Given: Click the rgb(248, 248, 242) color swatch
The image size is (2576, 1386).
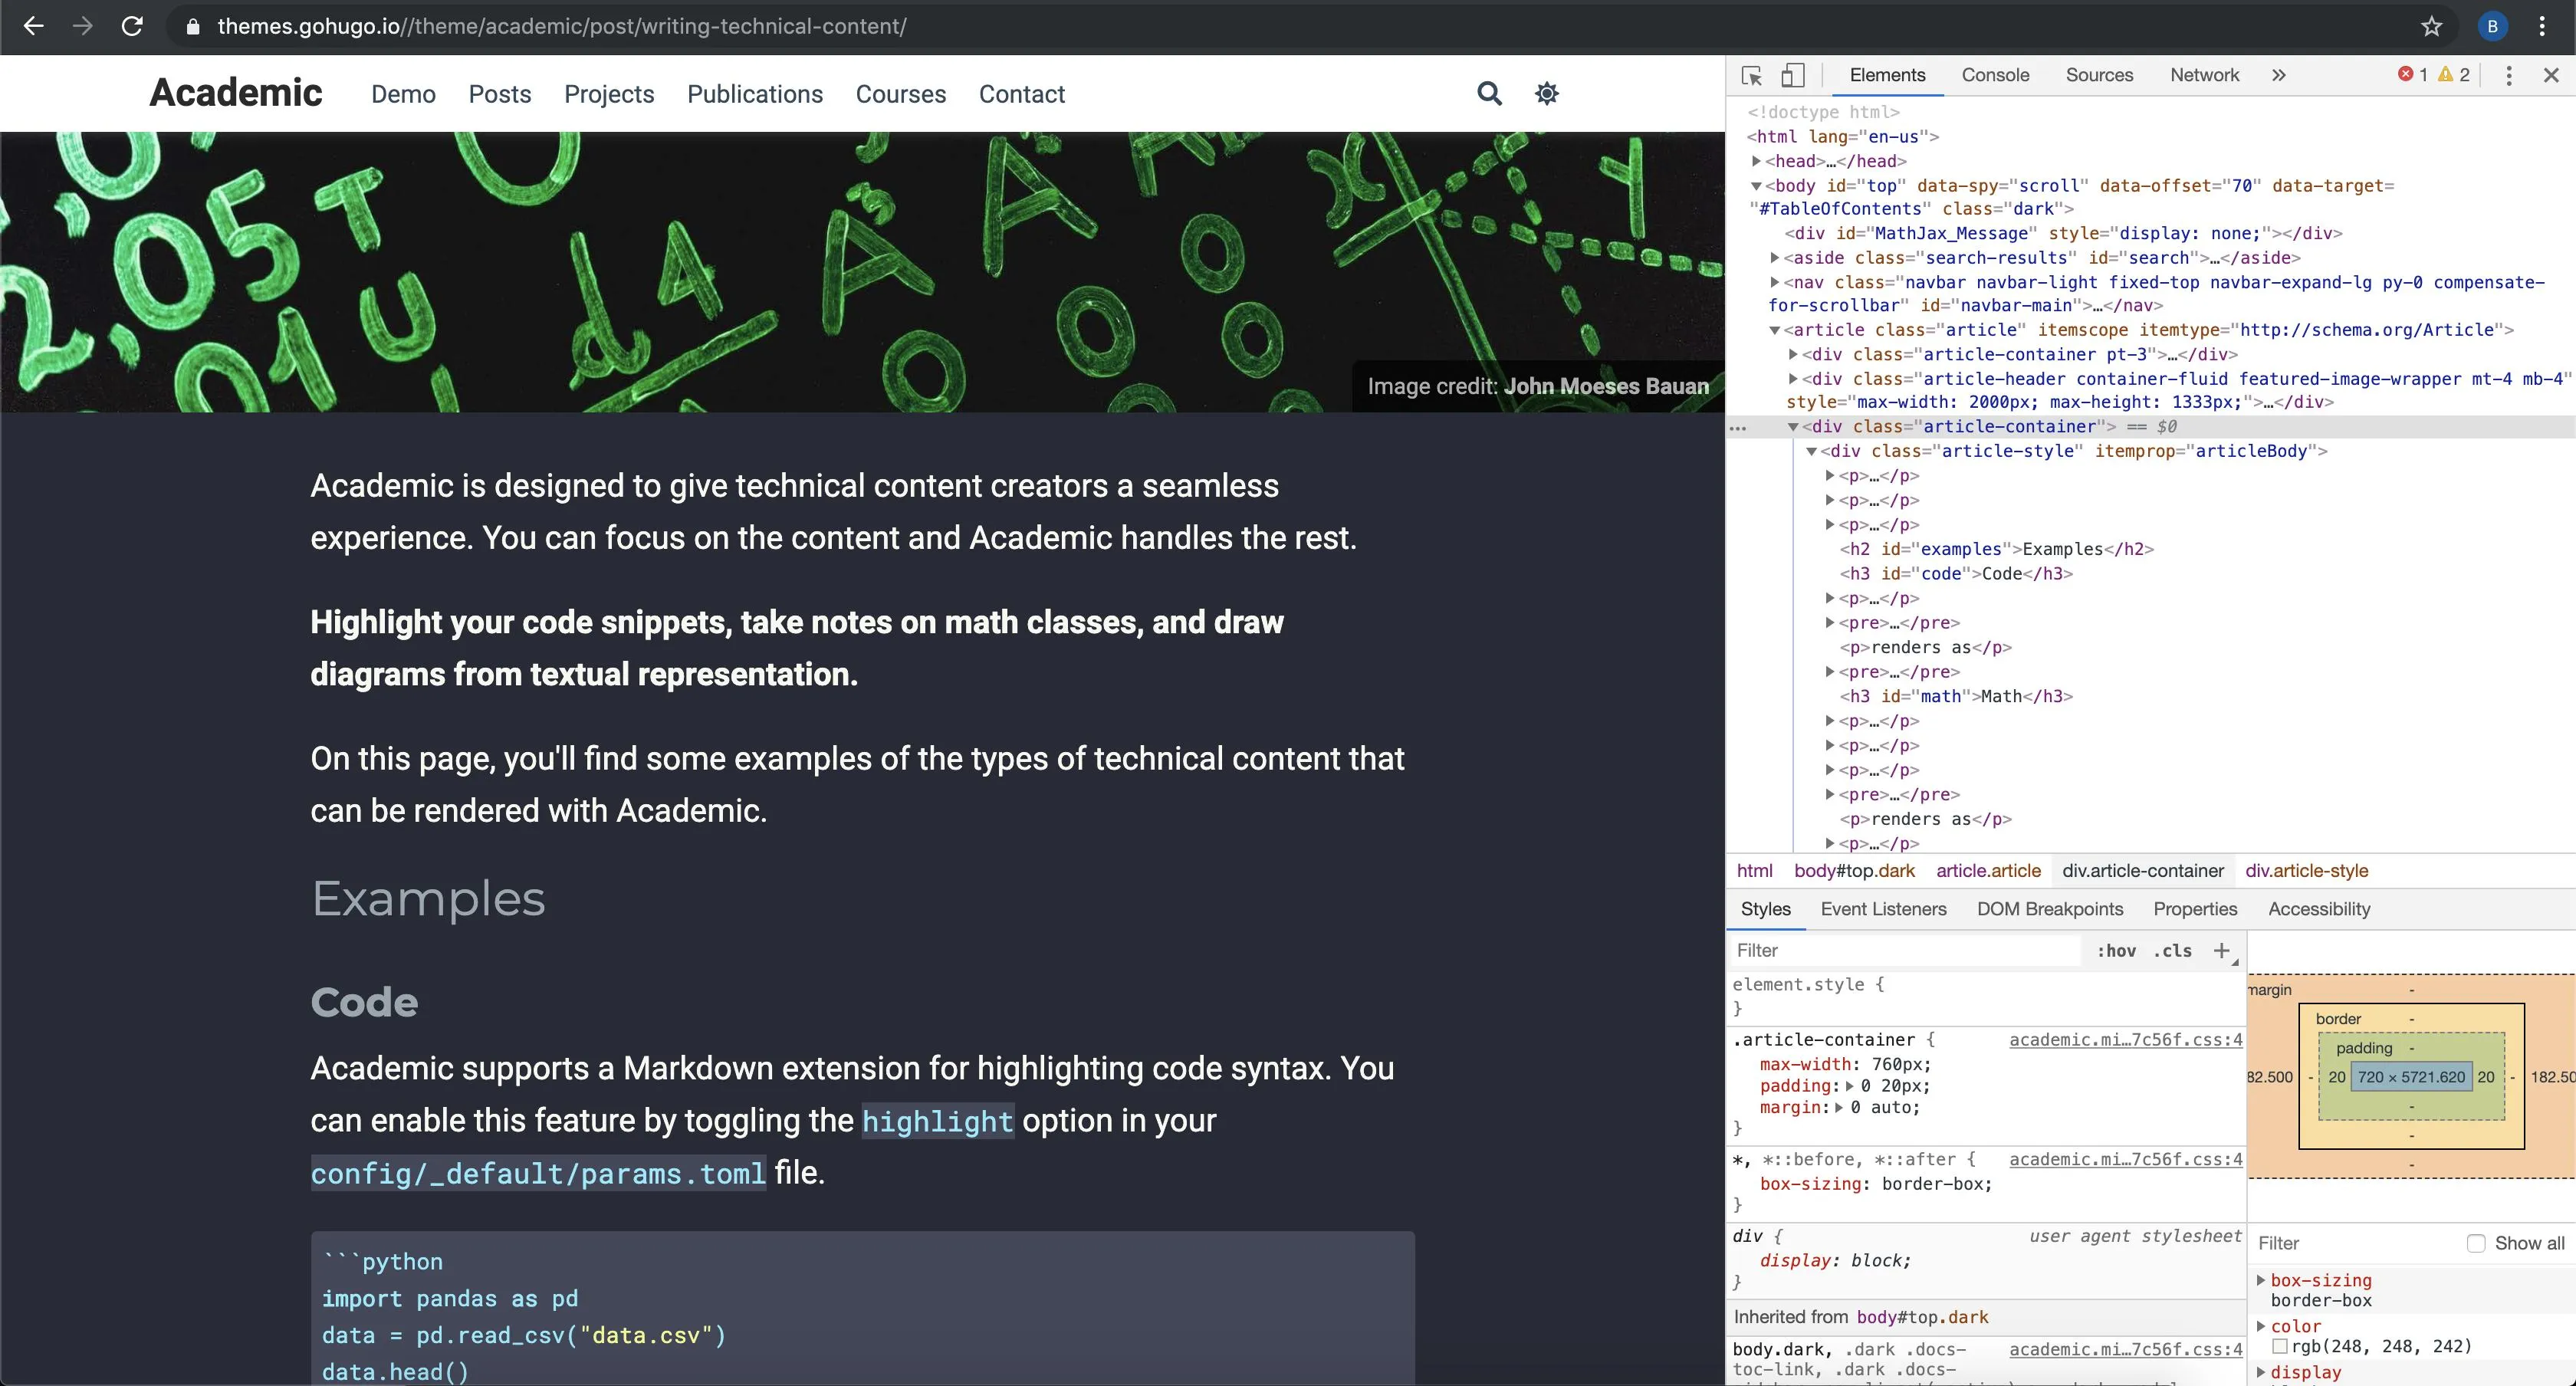Looking at the screenshot, I should tap(2280, 1346).
